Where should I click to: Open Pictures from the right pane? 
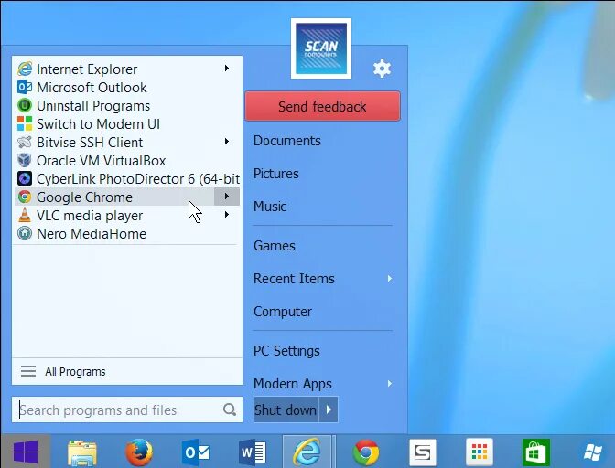(x=276, y=174)
